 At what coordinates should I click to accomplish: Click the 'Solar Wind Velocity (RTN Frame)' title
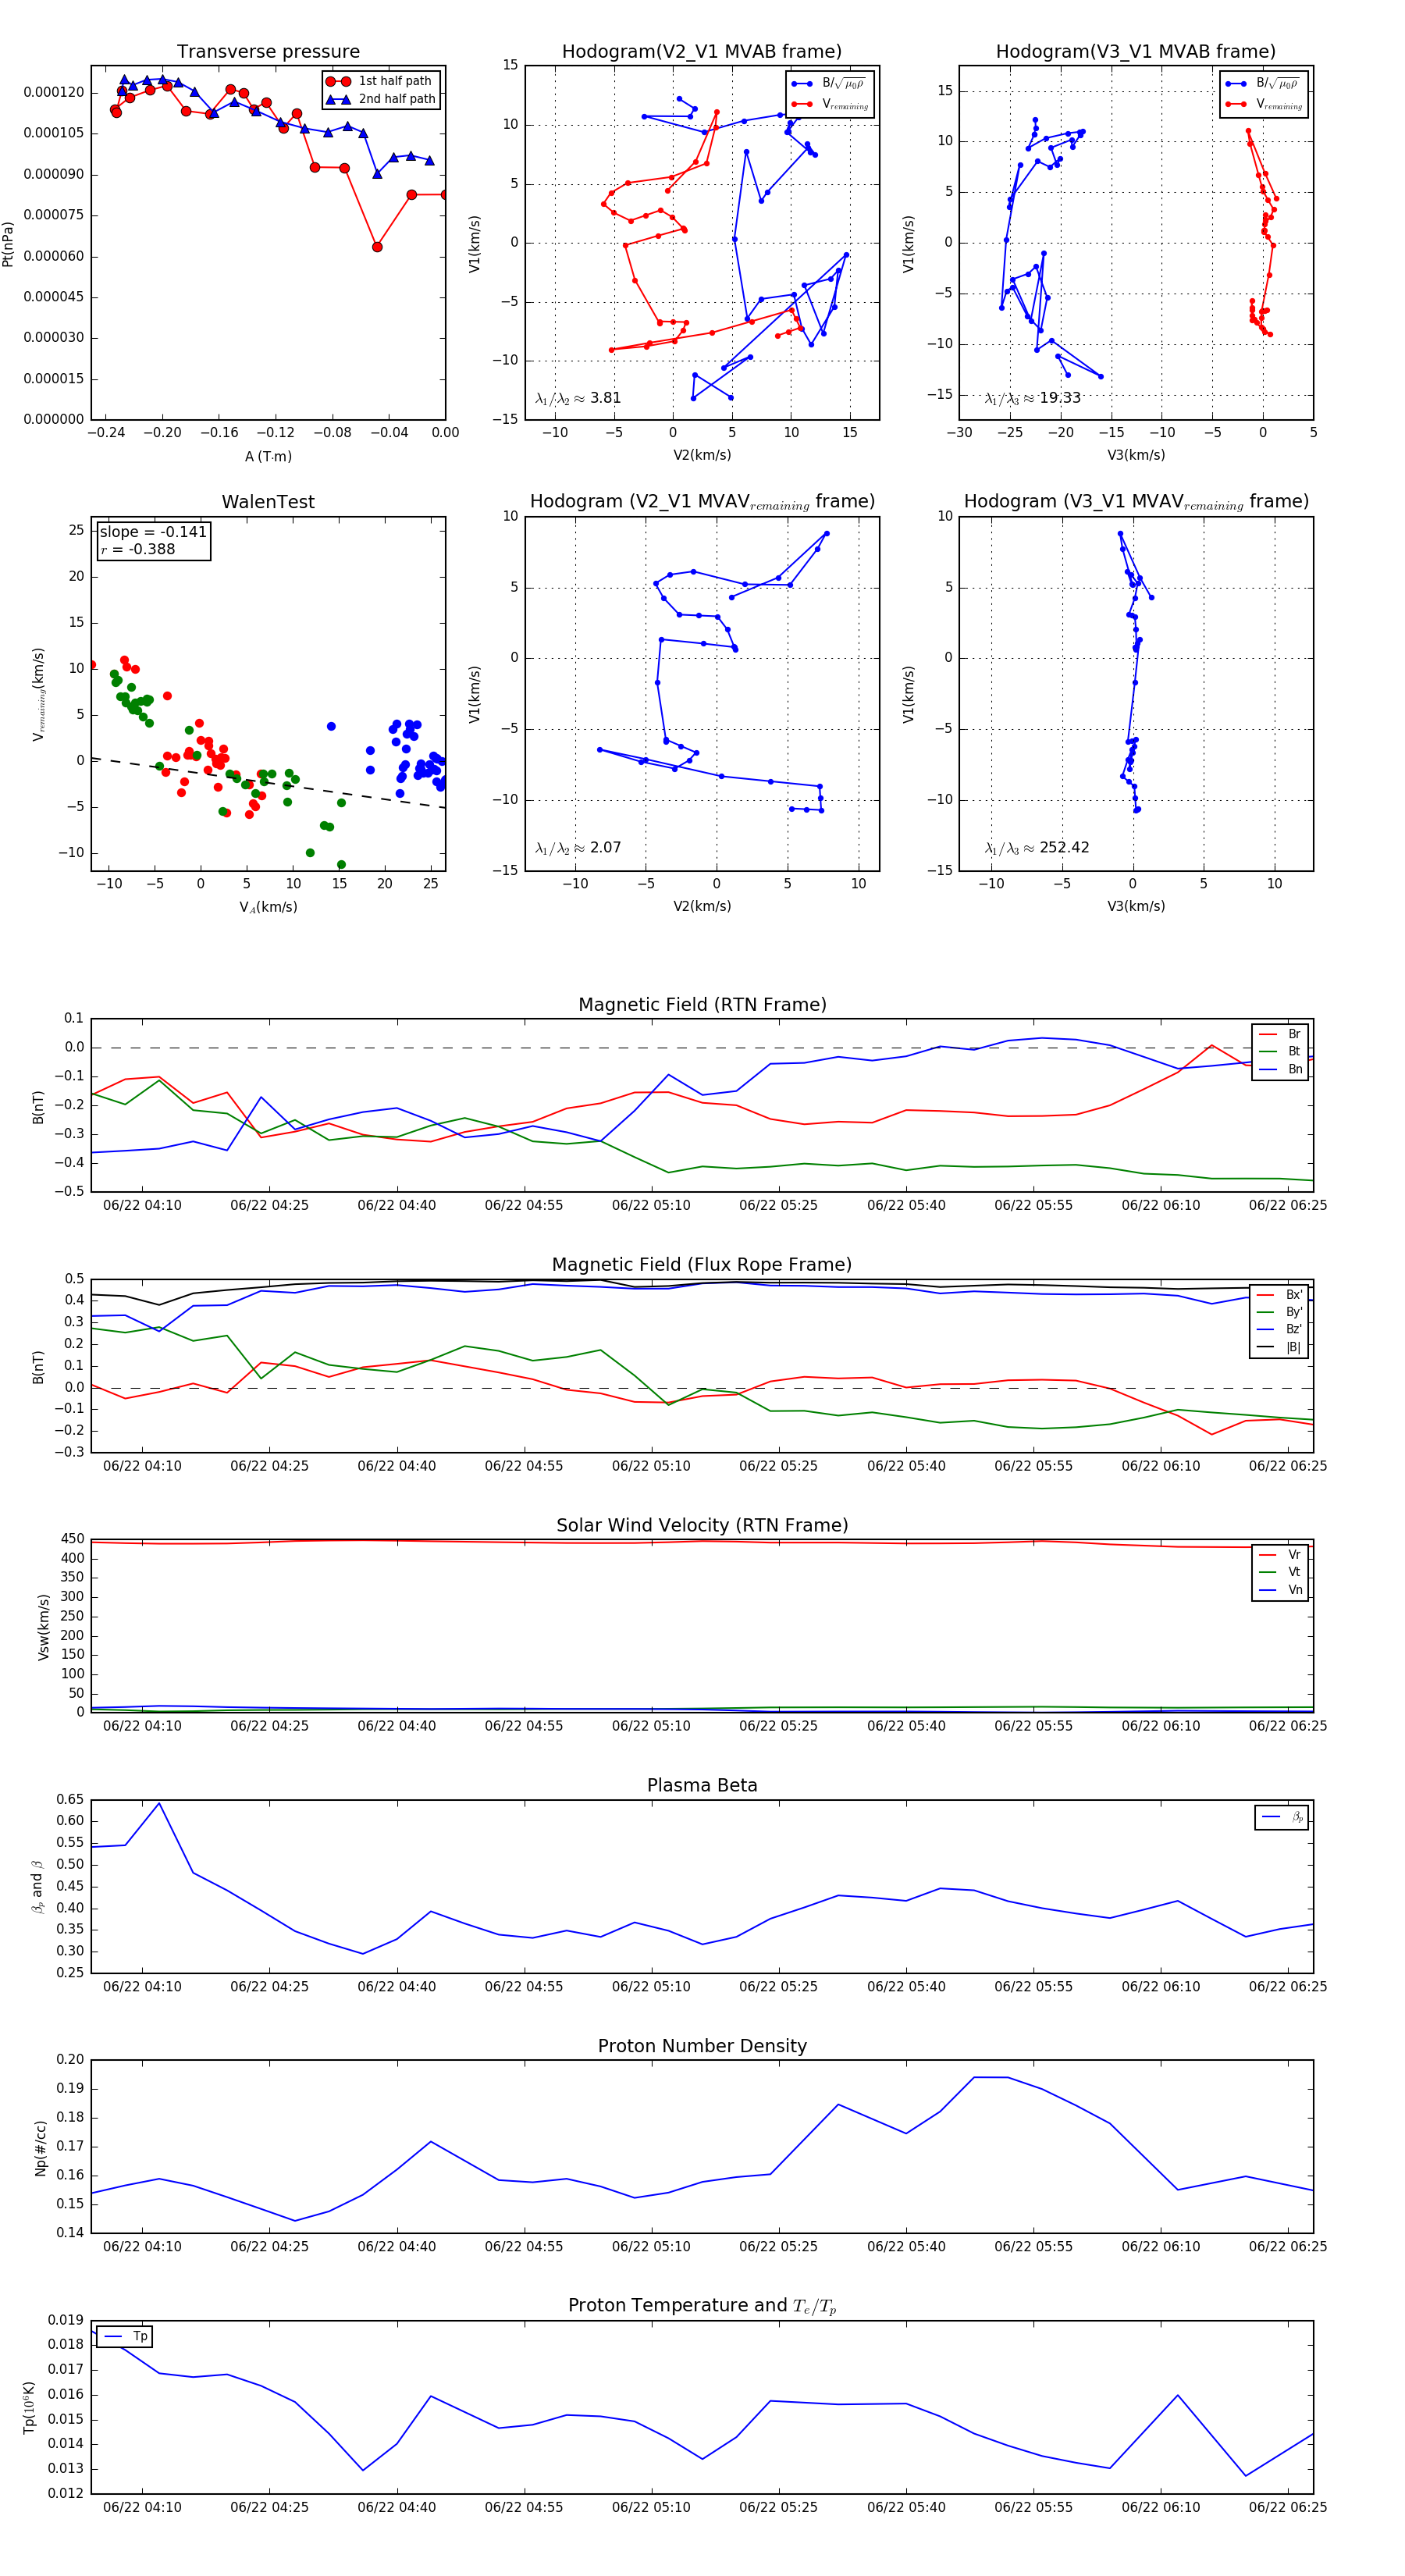coord(702,1525)
